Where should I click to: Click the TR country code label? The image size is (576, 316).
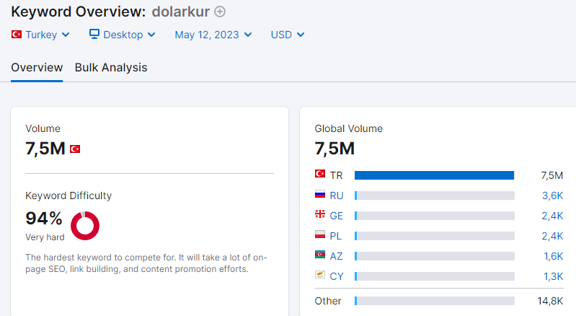(336, 175)
